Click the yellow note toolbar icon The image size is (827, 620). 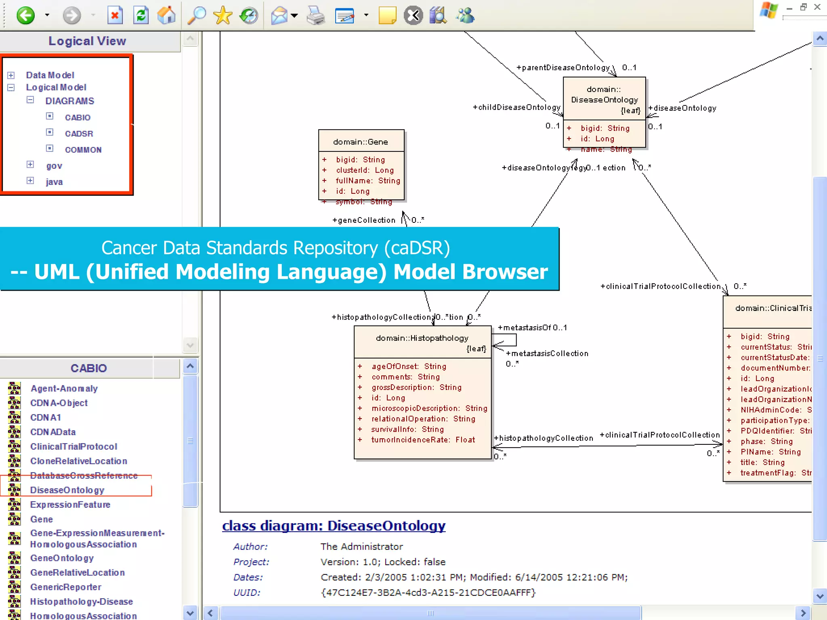(387, 15)
